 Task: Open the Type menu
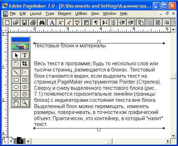pyautogui.click(x=50, y=13)
